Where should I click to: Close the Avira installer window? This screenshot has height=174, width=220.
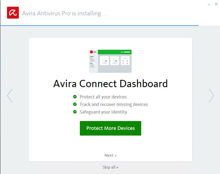click(216, 4)
